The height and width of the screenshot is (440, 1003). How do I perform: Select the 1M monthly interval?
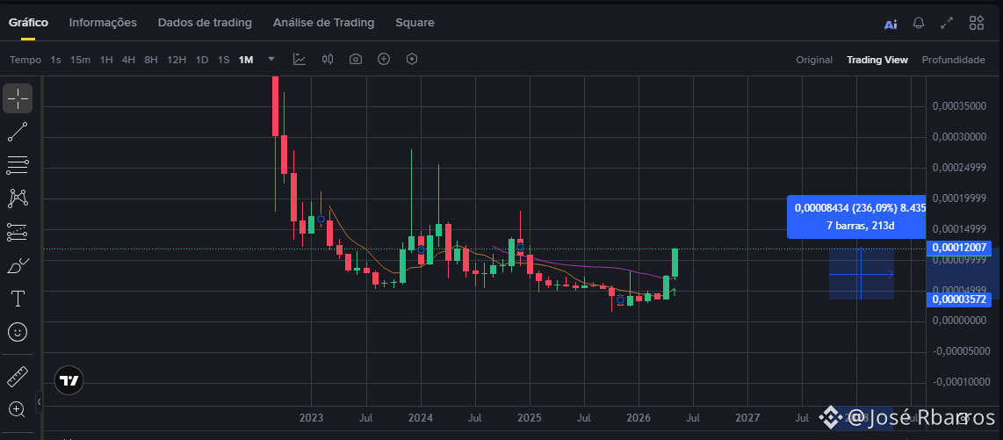pyautogui.click(x=246, y=60)
